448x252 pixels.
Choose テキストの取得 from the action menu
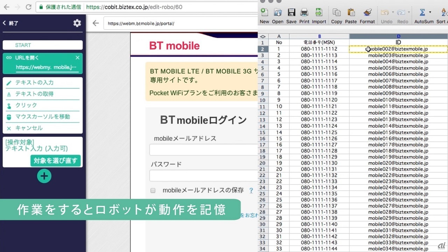coord(43,94)
